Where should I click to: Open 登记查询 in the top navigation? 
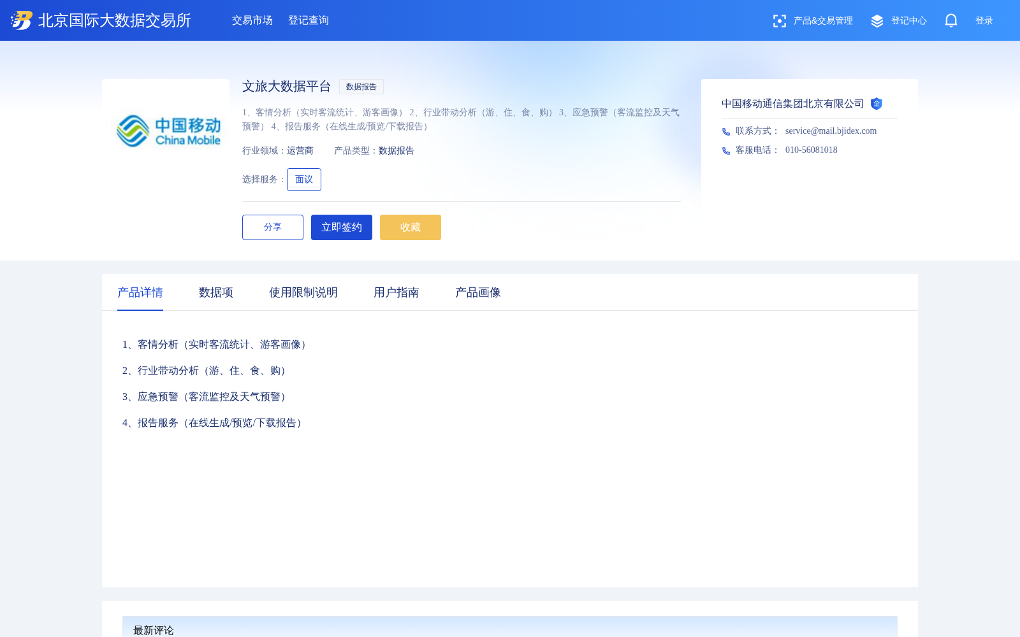click(x=309, y=20)
